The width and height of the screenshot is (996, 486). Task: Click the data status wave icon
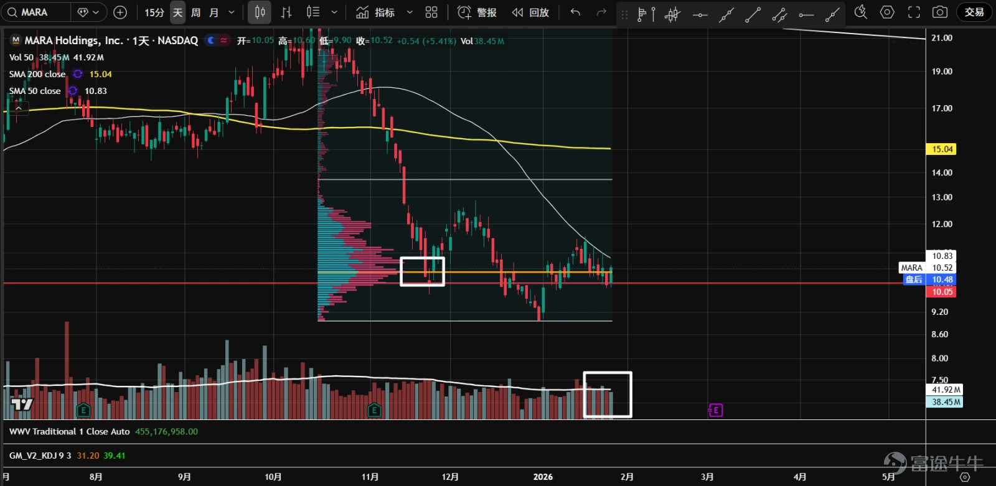pyautogui.click(x=224, y=40)
